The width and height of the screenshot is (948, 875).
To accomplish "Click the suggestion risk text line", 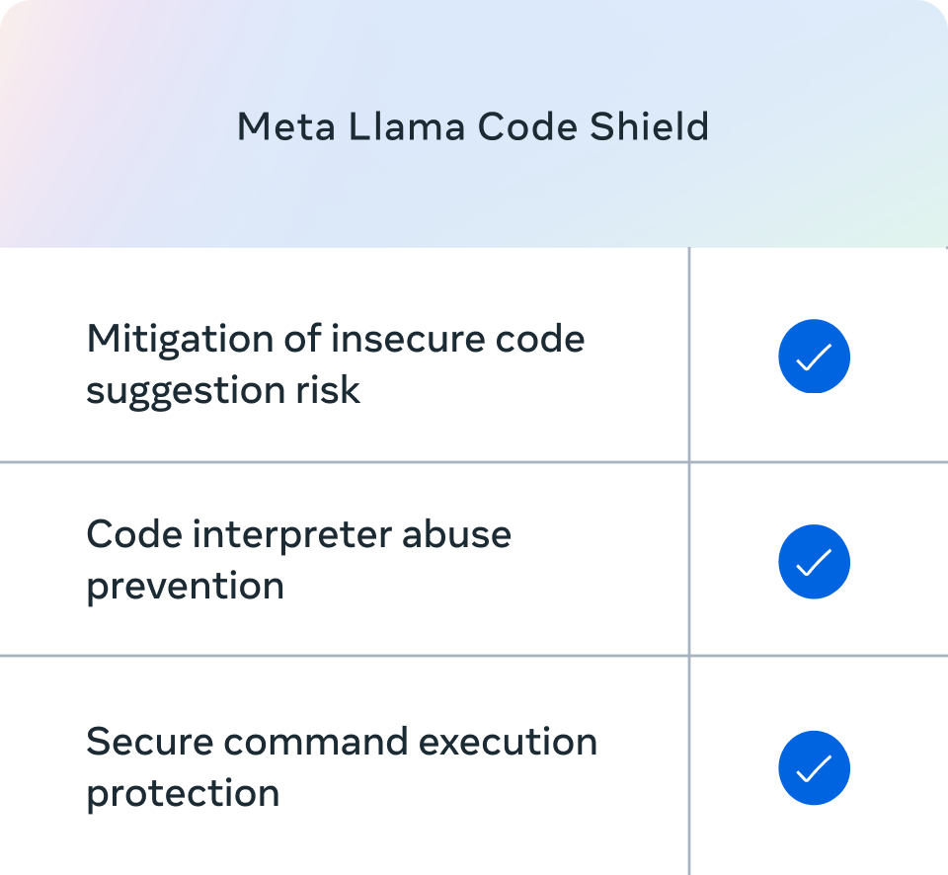I will coord(223,390).
